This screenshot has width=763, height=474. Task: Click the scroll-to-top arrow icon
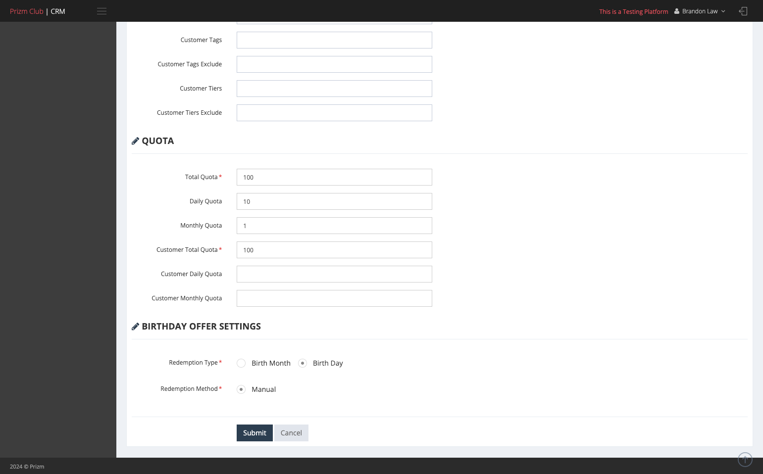click(x=745, y=460)
